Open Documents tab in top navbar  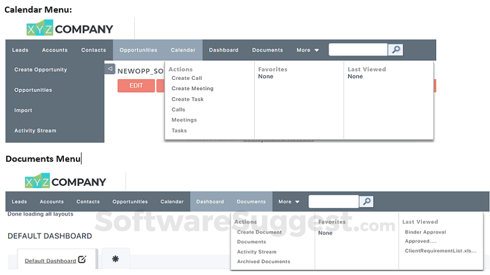(267, 50)
